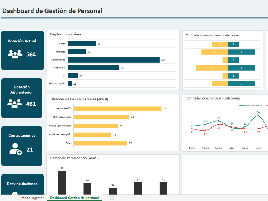
Task: Click the Operaciones bar in Empleados por Área
Action: click(x=114, y=60)
